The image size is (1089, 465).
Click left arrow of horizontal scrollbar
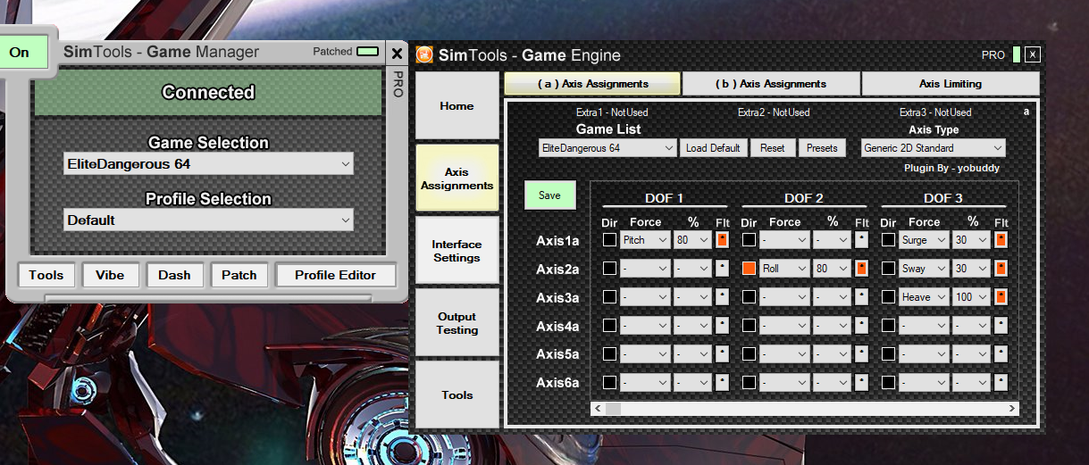click(598, 408)
